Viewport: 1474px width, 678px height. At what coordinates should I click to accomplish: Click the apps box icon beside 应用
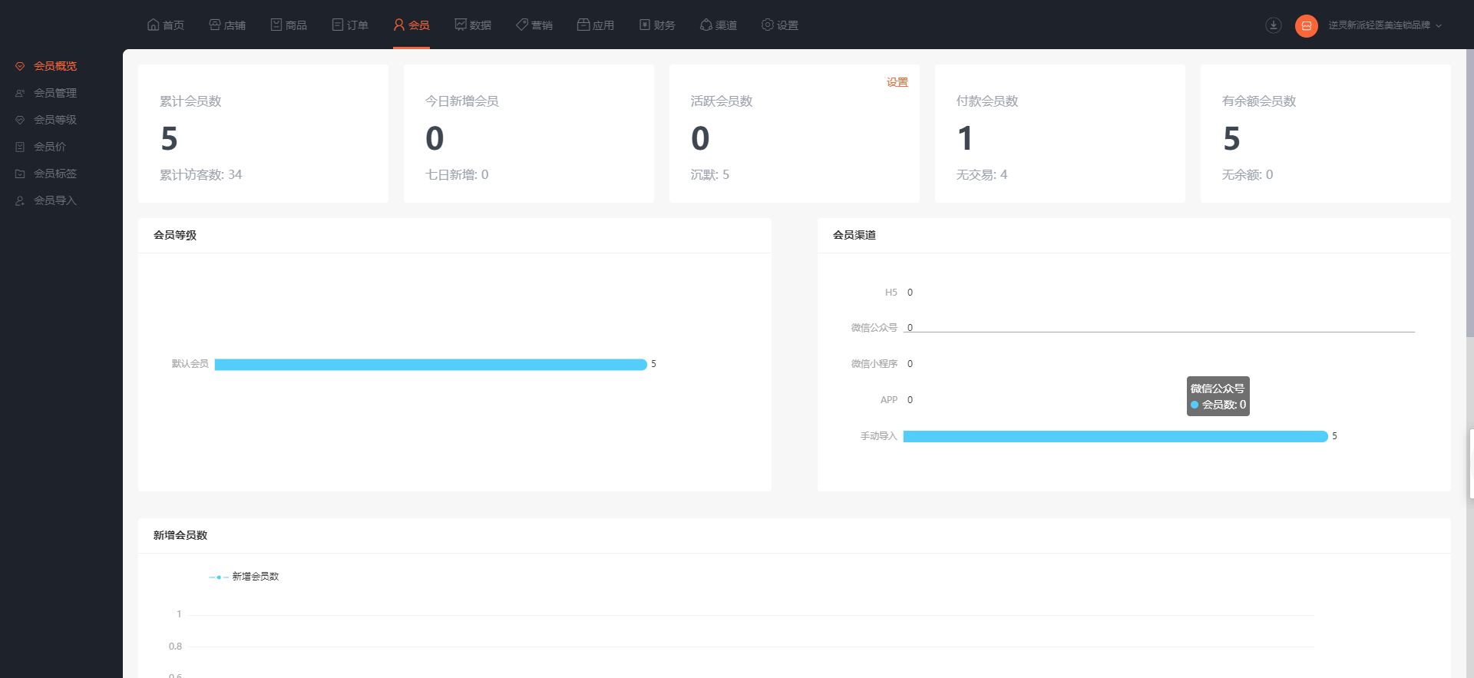(583, 25)
